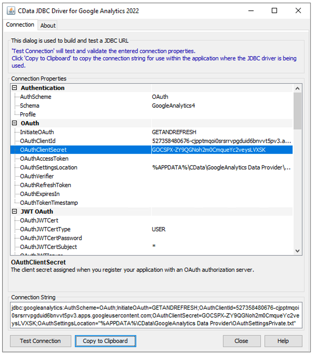Open Help for the driver dialog
The width and height of the screenshot is (314, 355).
point(283,341)
